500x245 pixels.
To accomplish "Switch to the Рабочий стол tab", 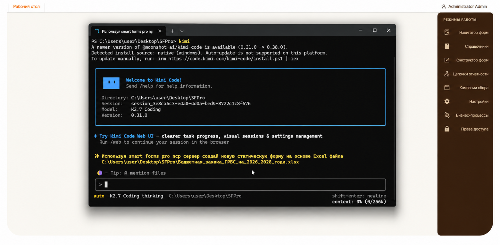I will (27, 6).
